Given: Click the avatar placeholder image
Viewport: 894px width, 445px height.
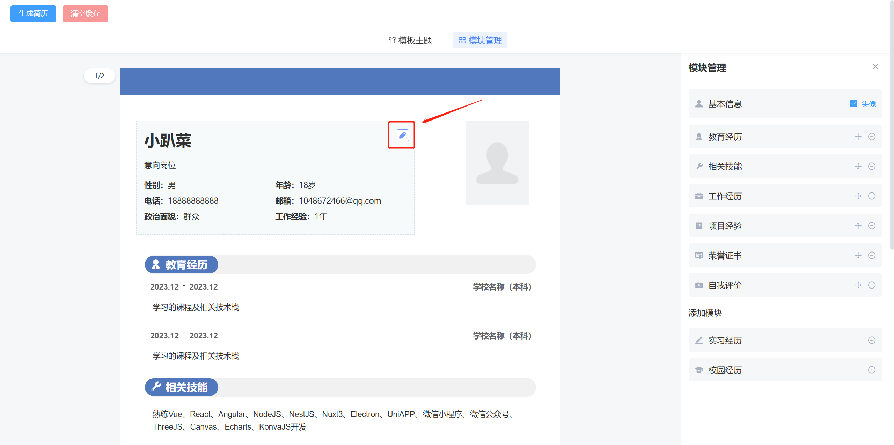Looking at the screenshot, I should coord(497,163).
